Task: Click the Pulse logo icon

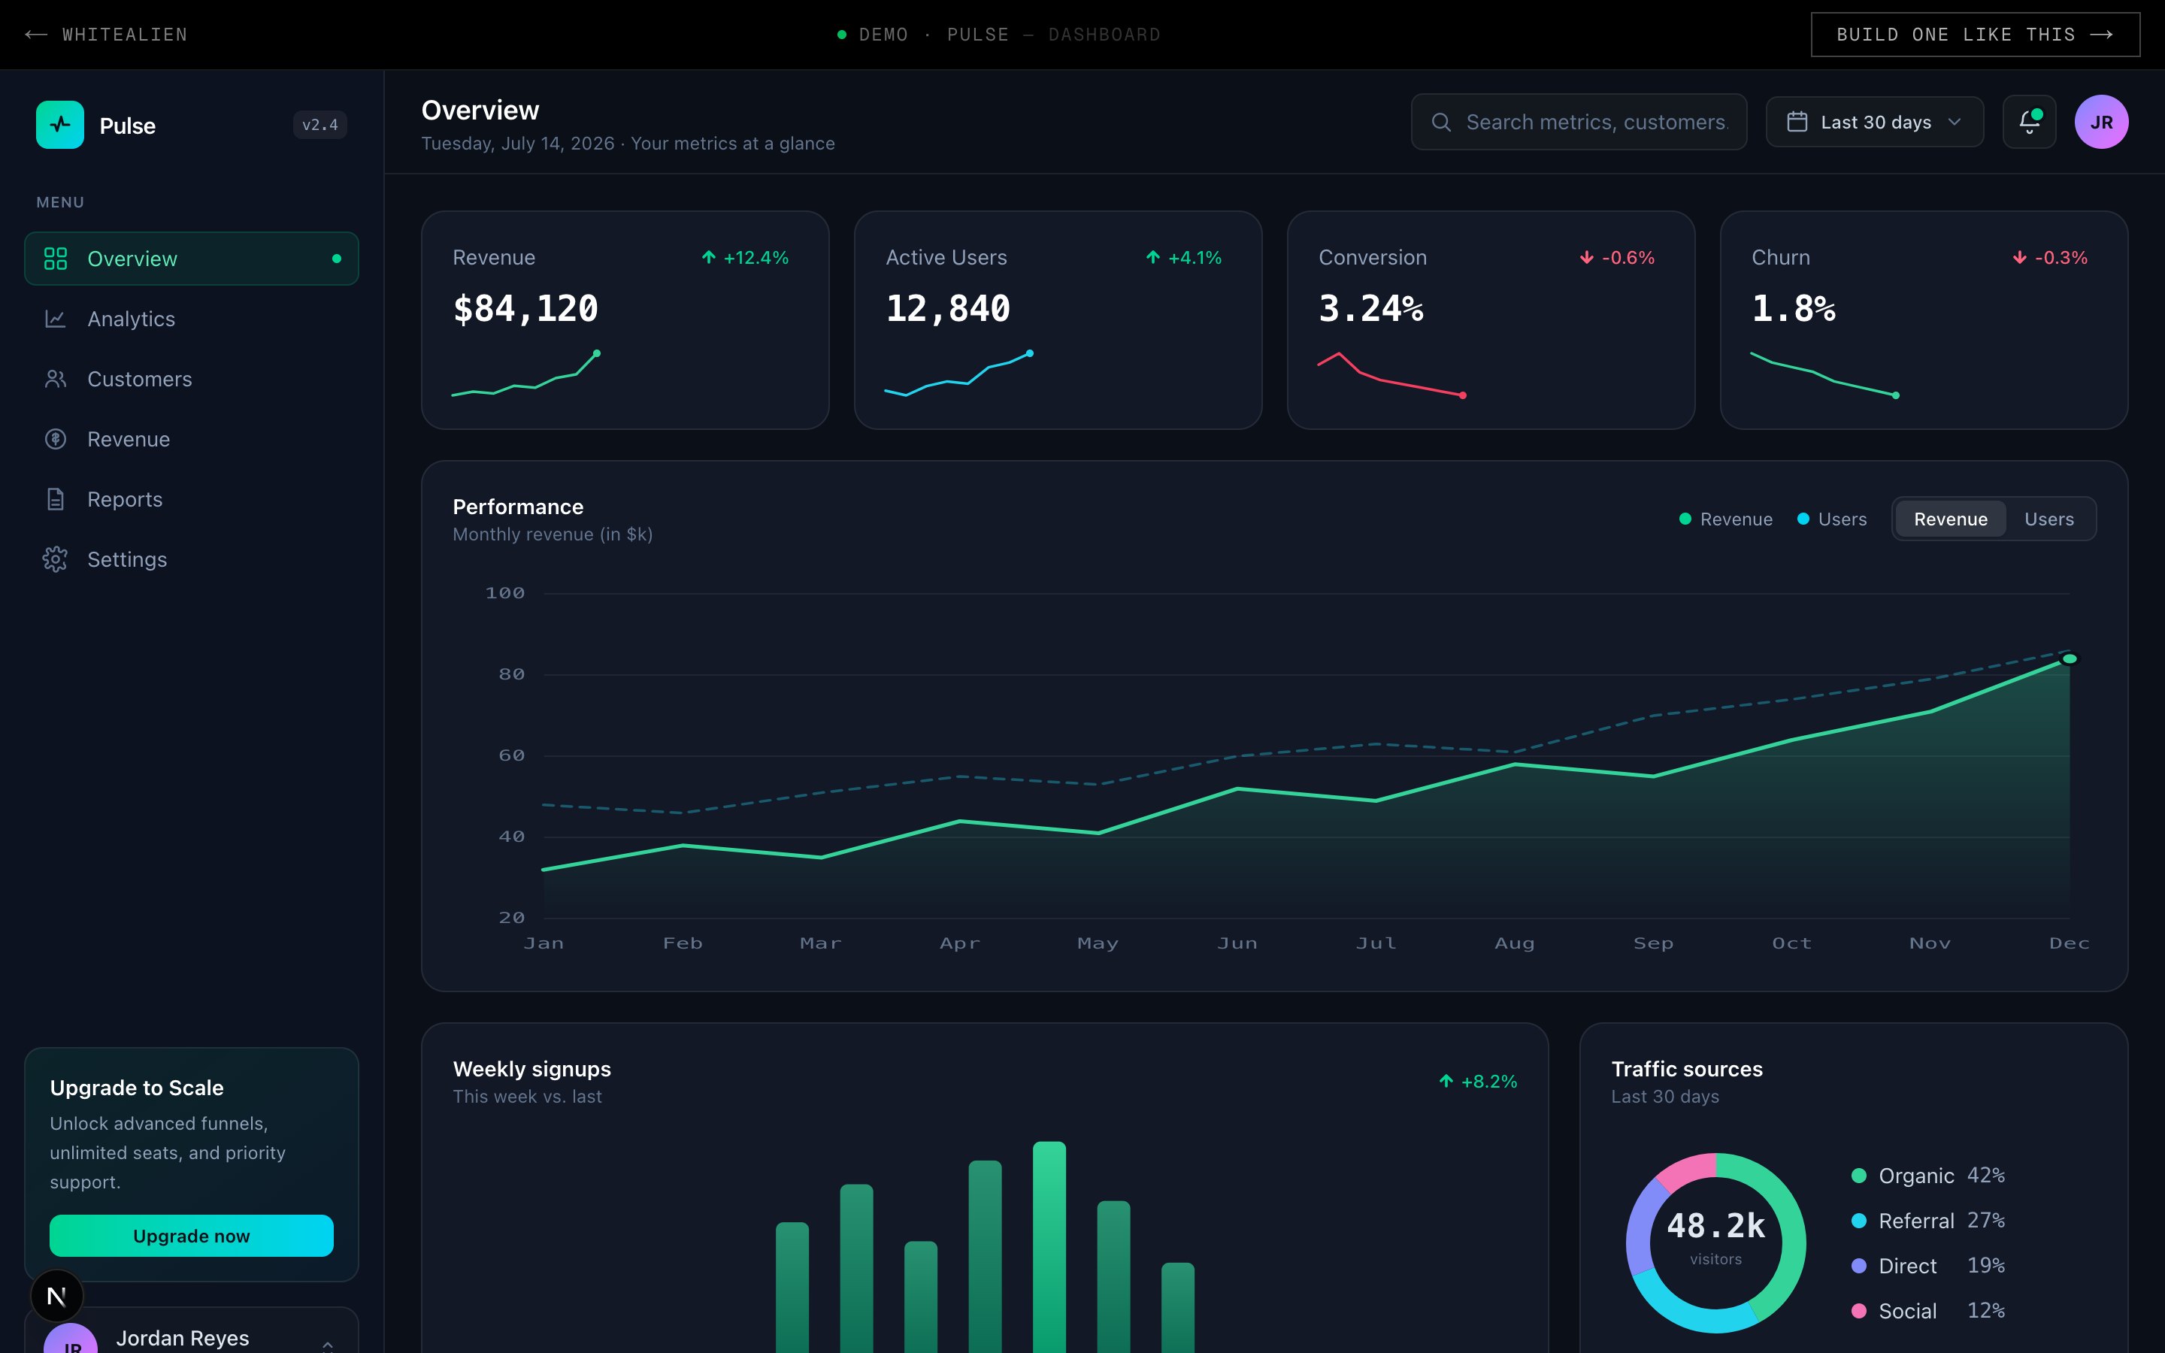Action: pos(60,124)
